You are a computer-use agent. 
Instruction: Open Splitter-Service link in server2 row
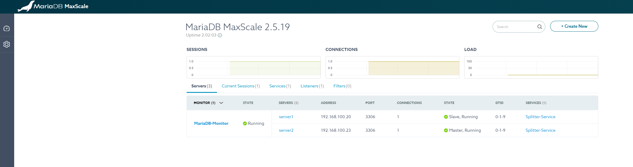click(x=540, y=130)
